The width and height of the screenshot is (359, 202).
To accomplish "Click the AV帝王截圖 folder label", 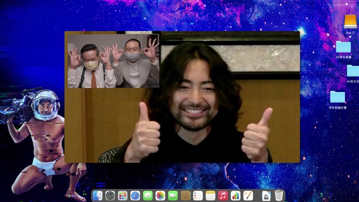I will point(343,57).
